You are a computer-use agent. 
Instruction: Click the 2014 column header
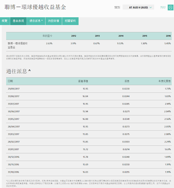[x=121, y=36]
